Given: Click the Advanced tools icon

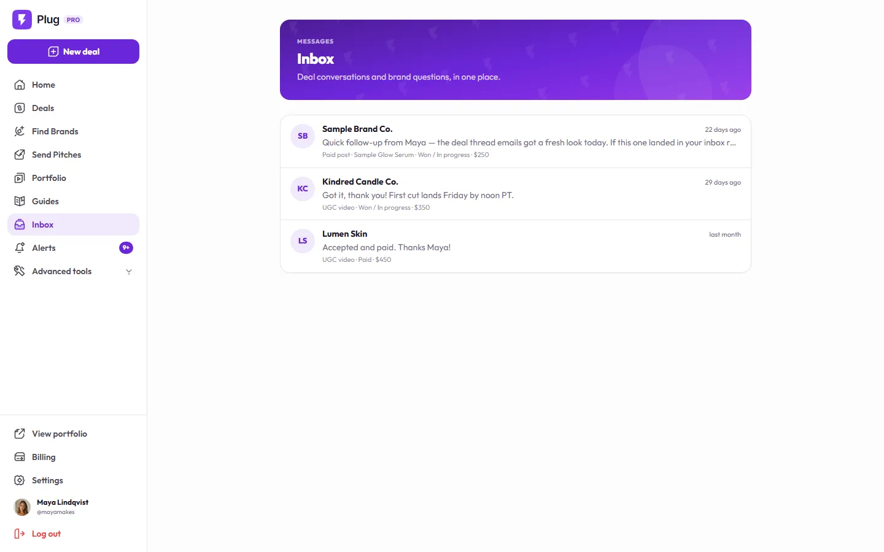Looking at the screenshot, I should (x=20, y=271).
